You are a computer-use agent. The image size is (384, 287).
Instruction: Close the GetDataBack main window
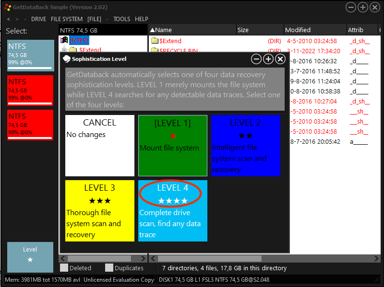(375, 7)
